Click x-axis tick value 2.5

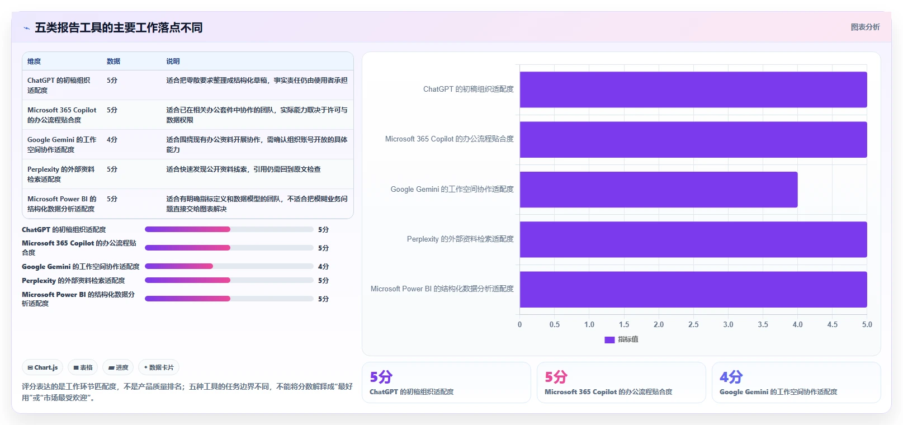[x=693, y=324]
